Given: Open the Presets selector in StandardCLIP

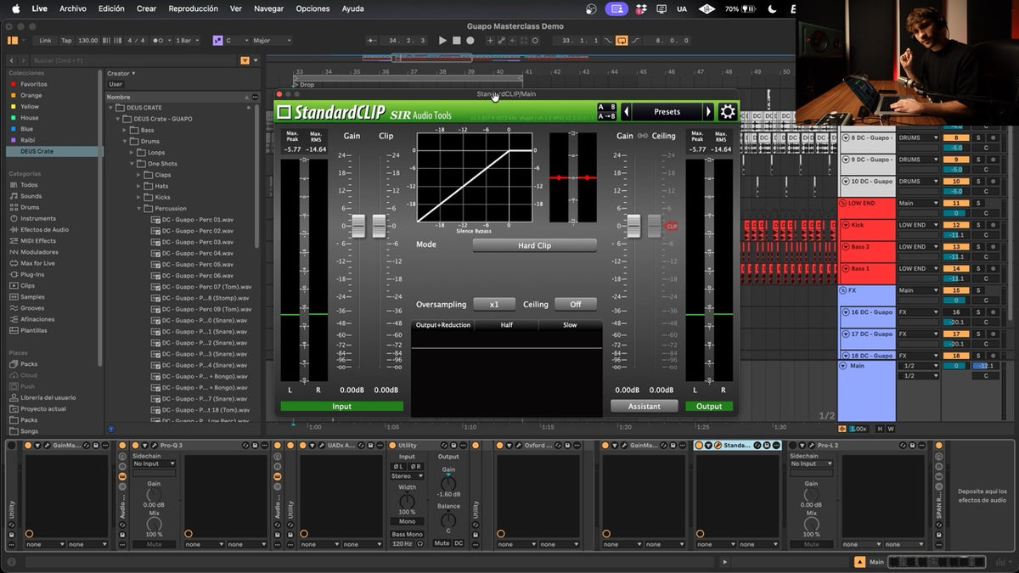Looking at the screenshot, I should coord(667,112).
